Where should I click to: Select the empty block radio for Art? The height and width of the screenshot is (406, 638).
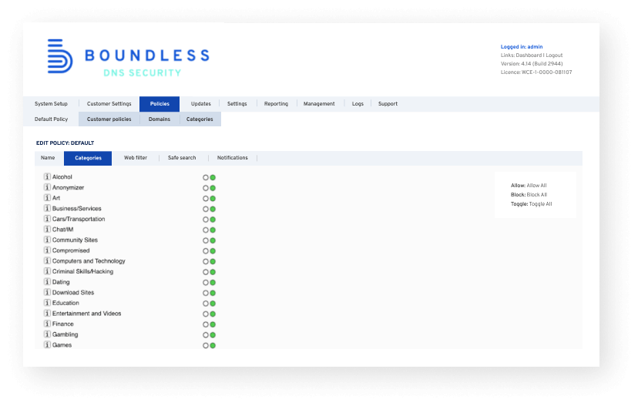point(206,199)
